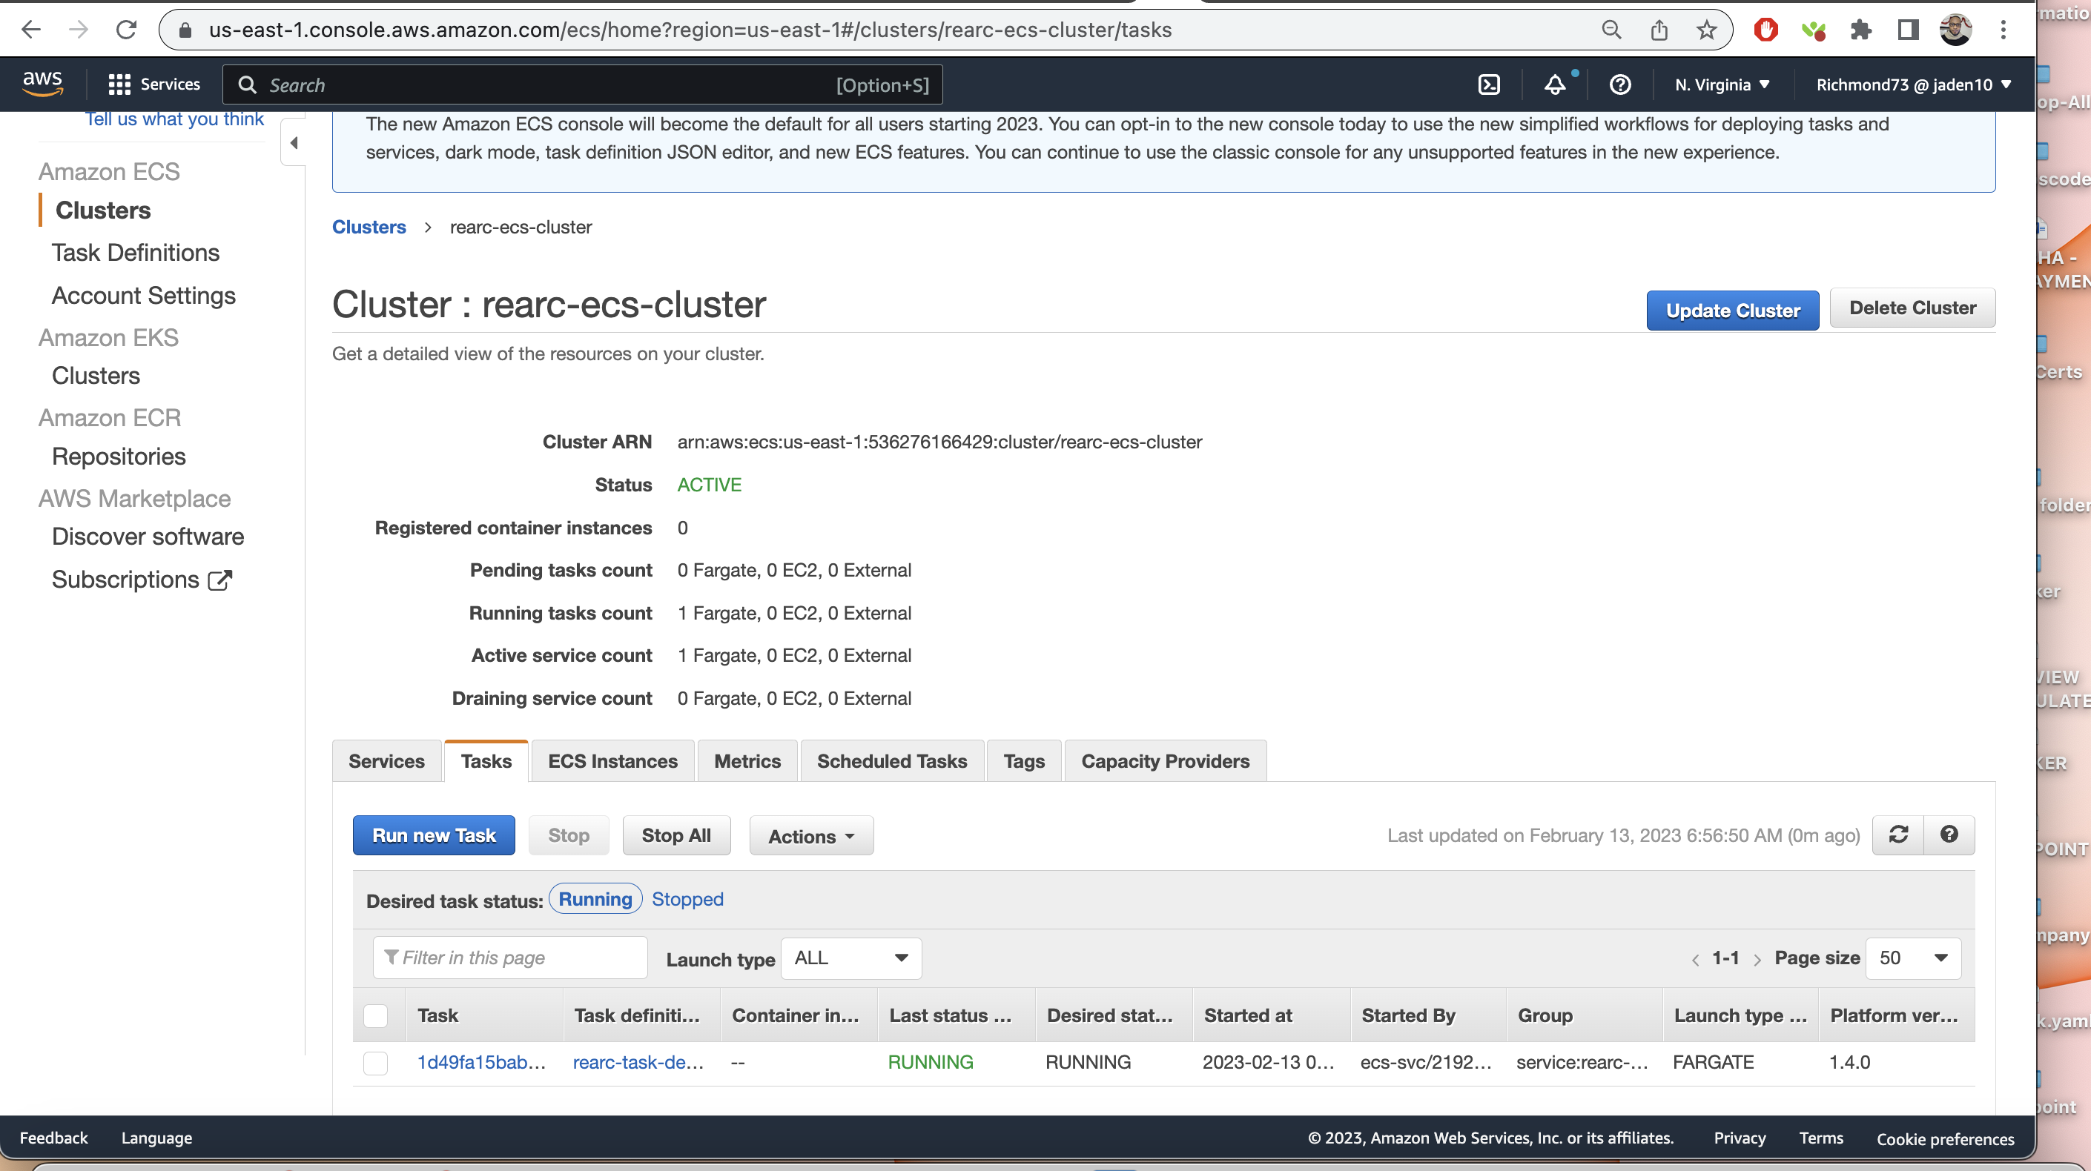Switch to the Services tab

pyautogui.click(x=386, y=761)
